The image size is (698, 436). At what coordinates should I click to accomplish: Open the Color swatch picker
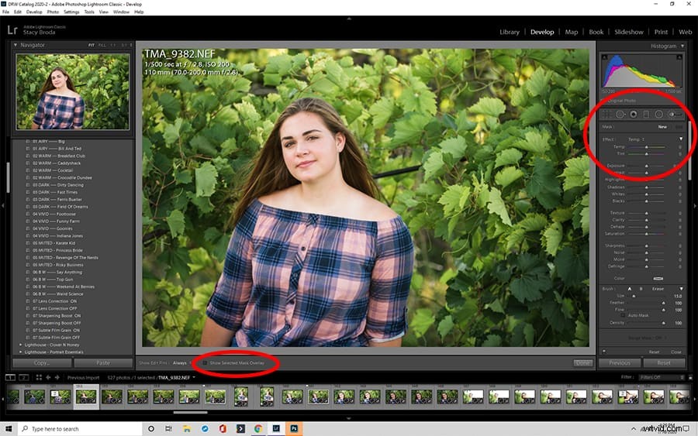(658, 279)
